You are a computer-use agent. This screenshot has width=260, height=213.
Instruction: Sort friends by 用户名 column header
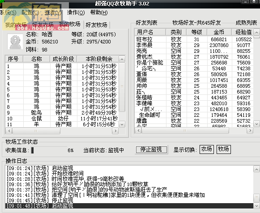(150, 32)
